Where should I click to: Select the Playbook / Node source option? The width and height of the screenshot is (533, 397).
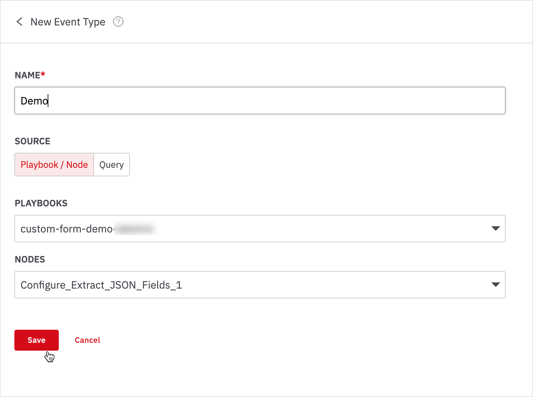[x=54, y=165]
